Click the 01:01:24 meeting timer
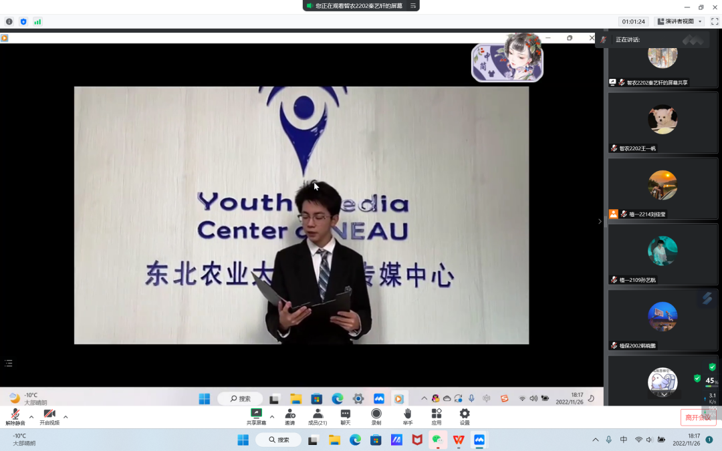Screen dimensions: 722x451 [x=634, y=21]
